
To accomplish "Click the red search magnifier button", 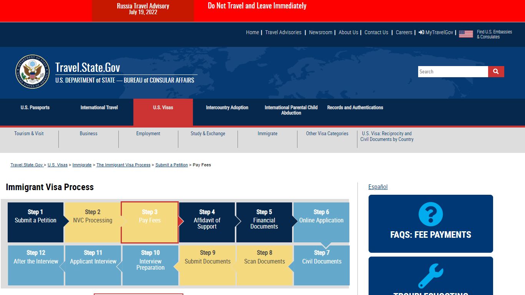I will [x=496, y=71].
